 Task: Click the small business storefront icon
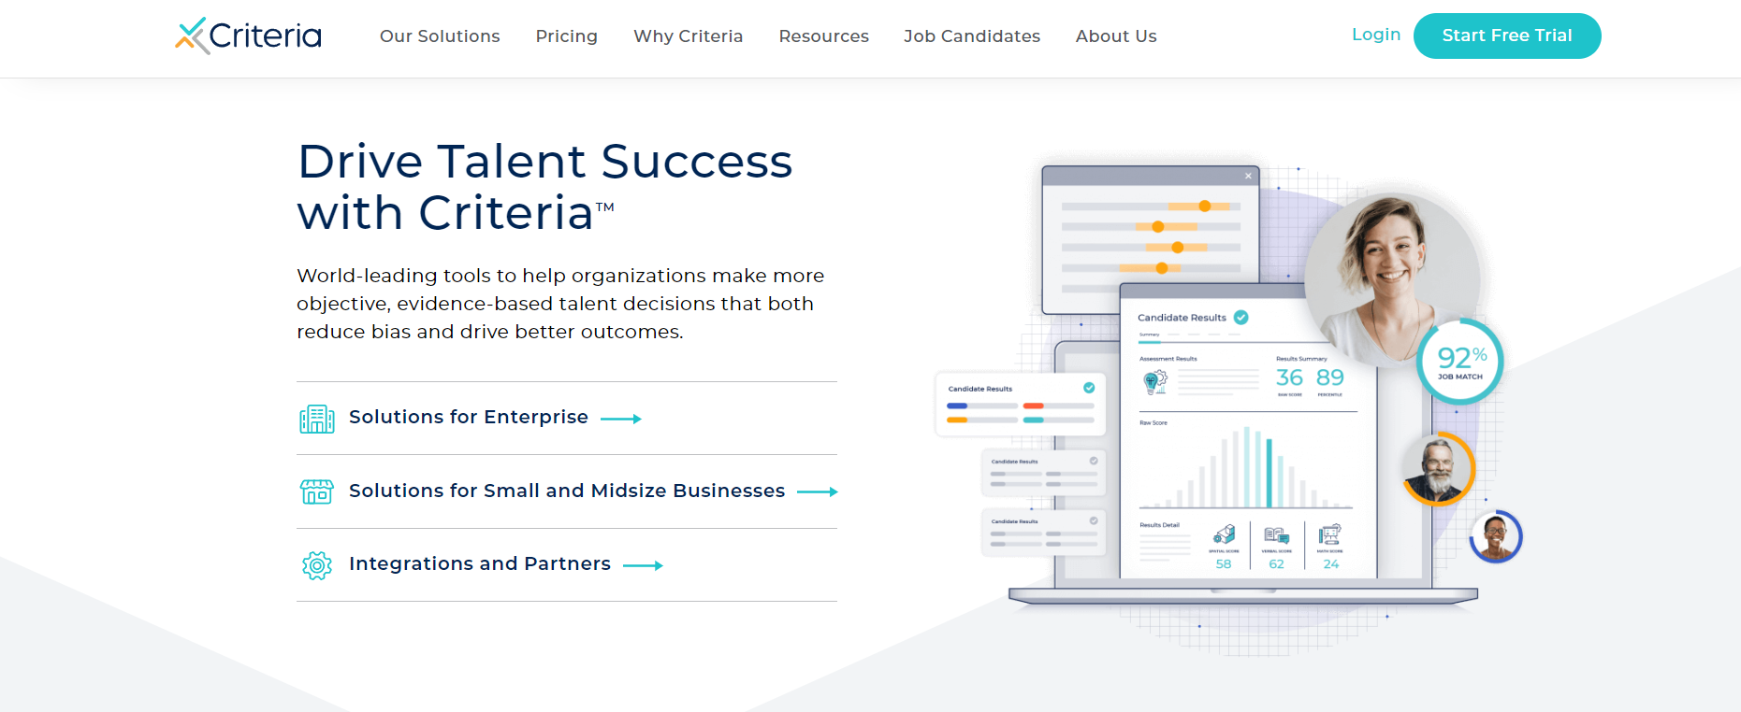(317, 491)
